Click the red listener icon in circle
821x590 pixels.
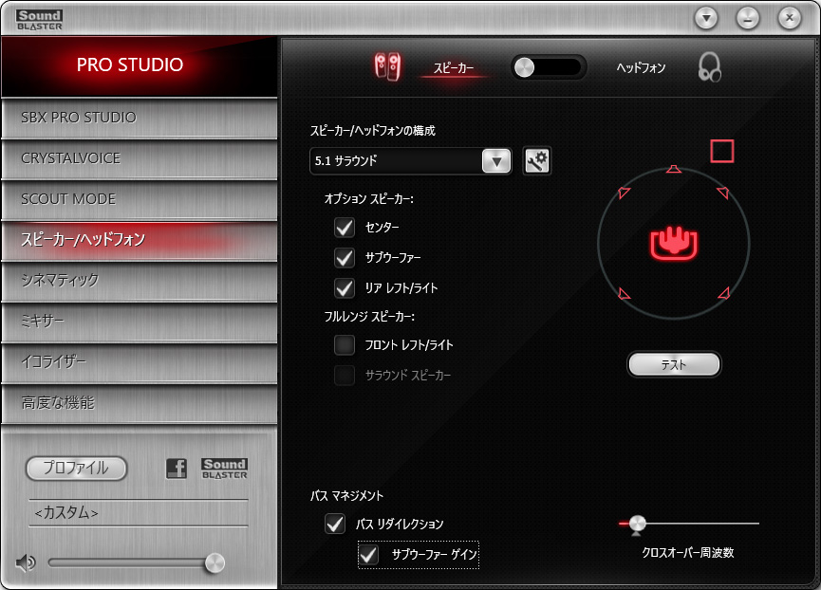click(x=674, y=243)
